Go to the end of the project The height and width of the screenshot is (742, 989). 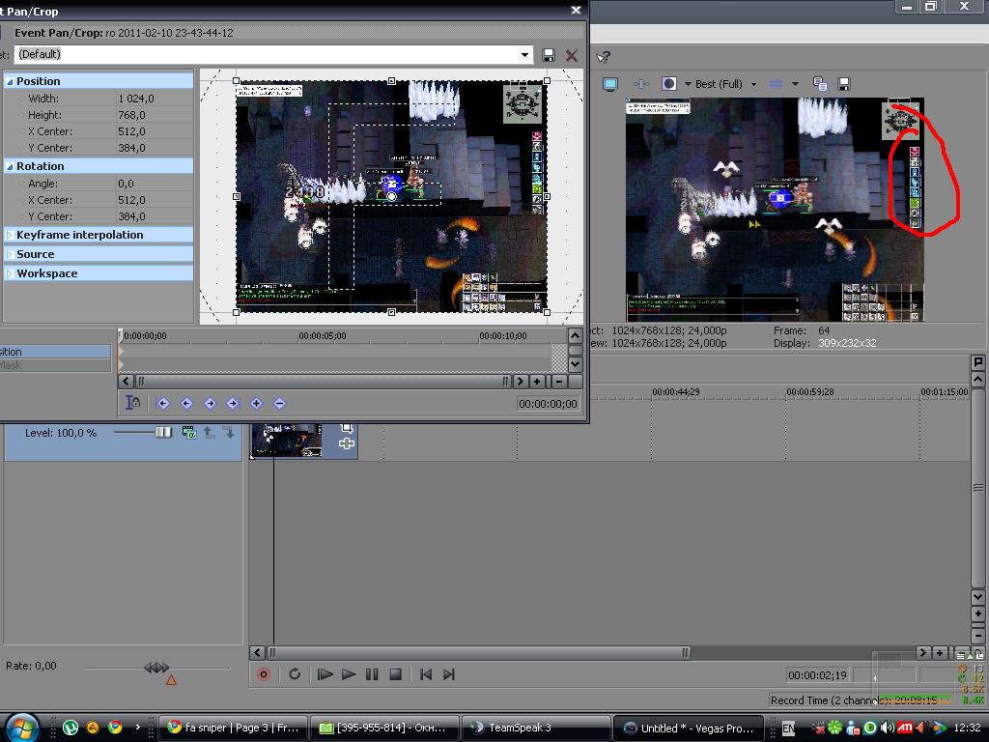pyautogui.click(x=449, y=674)
